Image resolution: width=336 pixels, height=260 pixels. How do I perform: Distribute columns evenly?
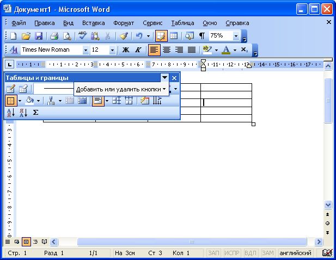tap(129, 101)
